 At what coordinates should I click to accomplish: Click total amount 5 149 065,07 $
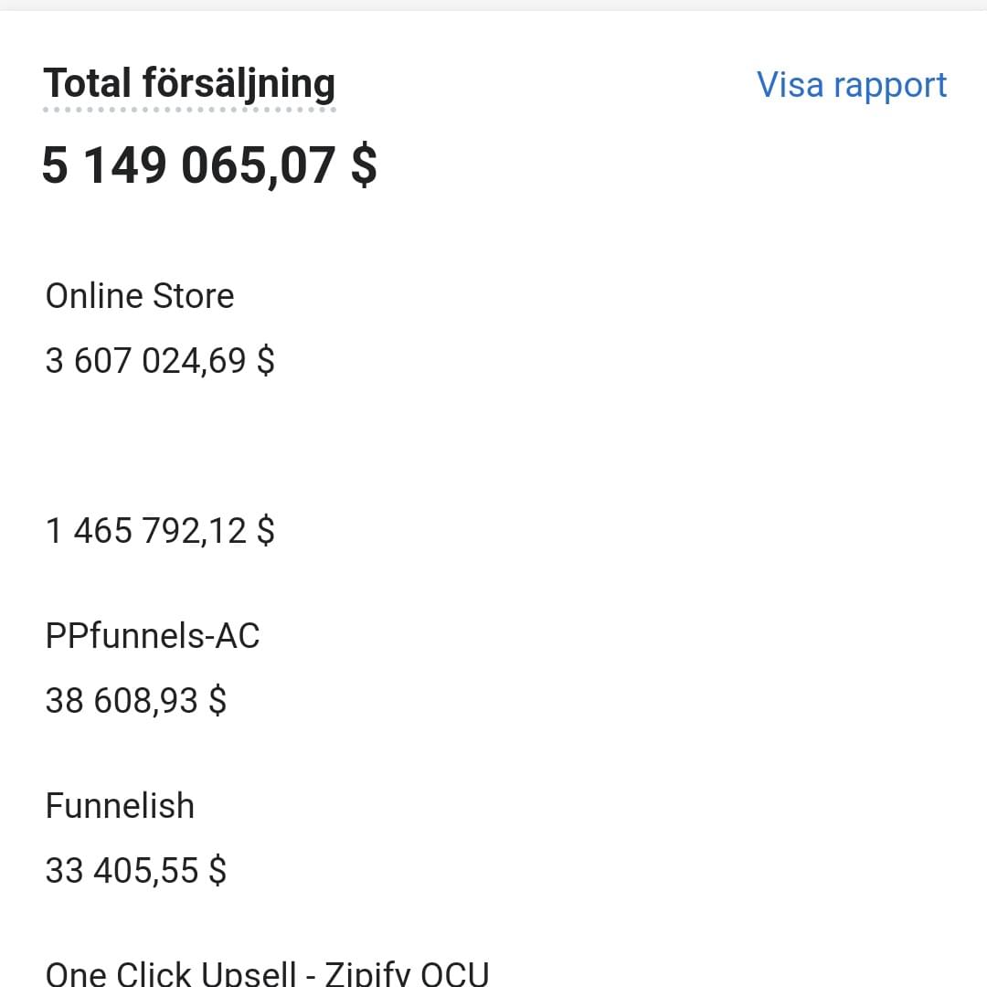[209, 166]
